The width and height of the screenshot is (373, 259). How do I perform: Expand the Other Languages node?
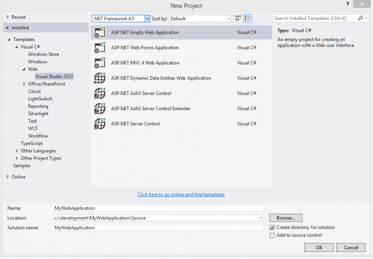[17, 151]
